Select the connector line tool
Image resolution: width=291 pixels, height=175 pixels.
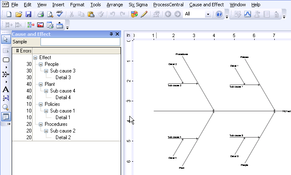6,74
